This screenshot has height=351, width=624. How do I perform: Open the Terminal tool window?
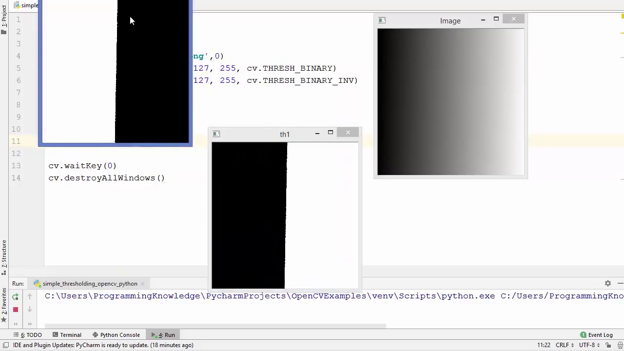pyautogui.click(x=66, y=335)
